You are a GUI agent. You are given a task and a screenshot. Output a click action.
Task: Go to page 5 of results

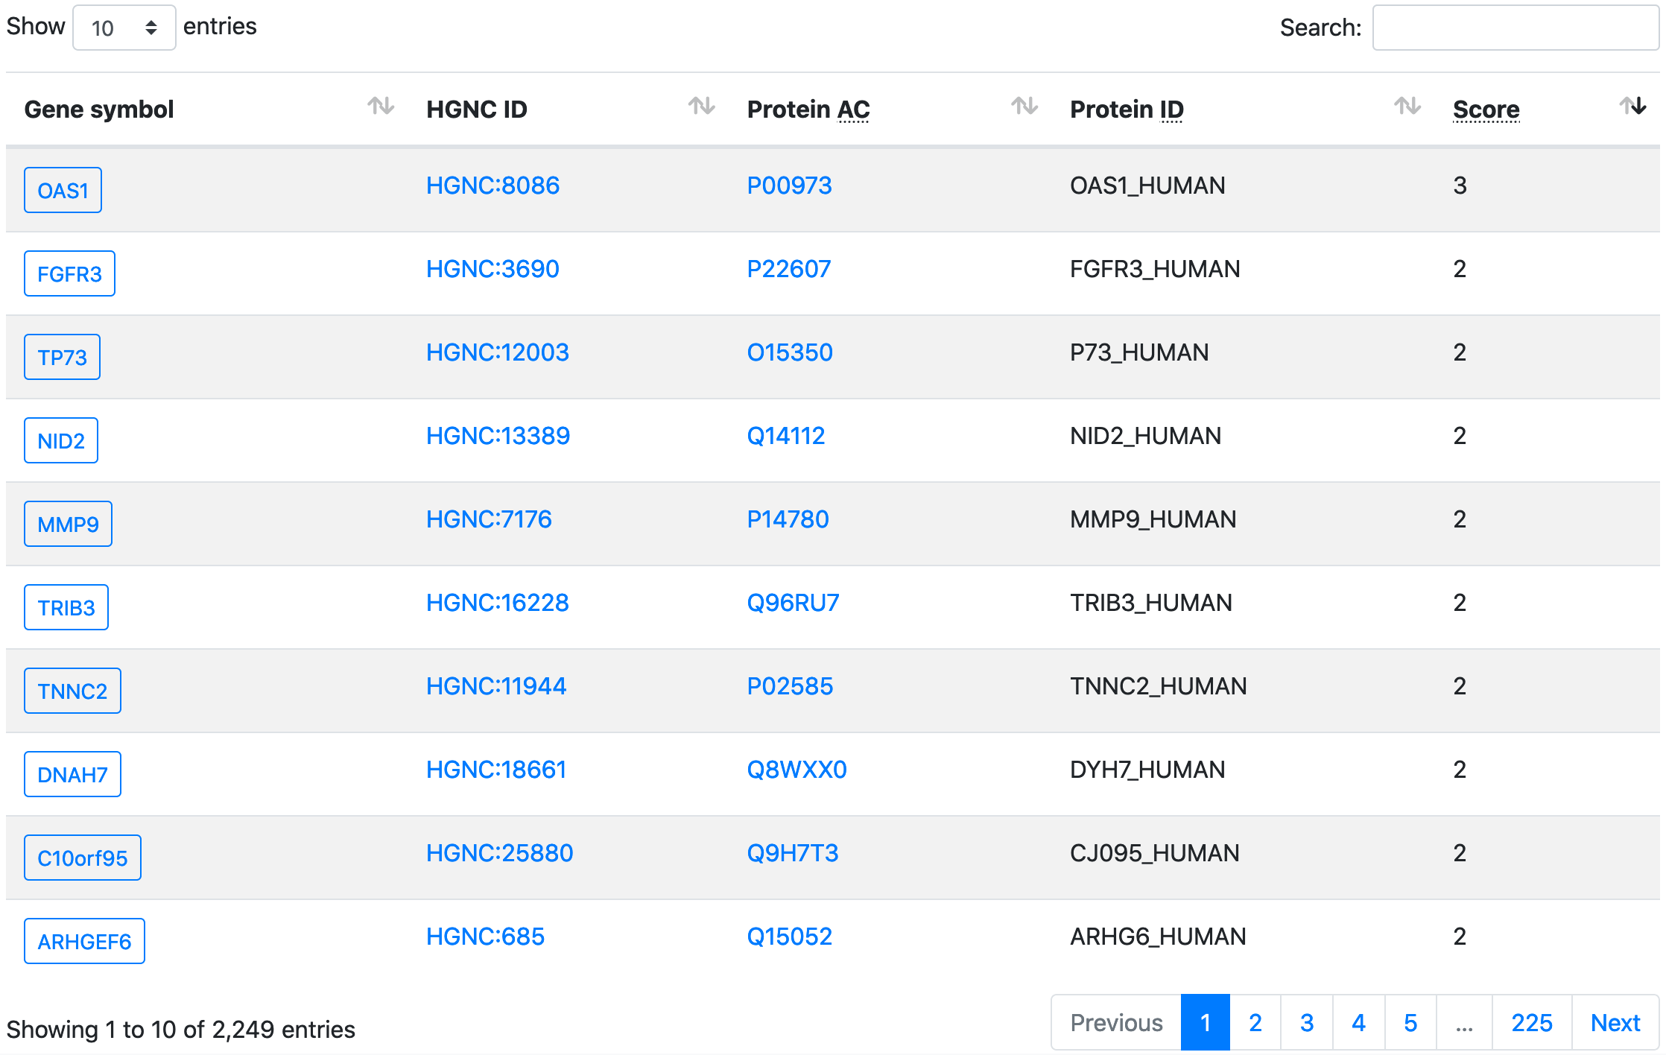pos(1410,1023)
